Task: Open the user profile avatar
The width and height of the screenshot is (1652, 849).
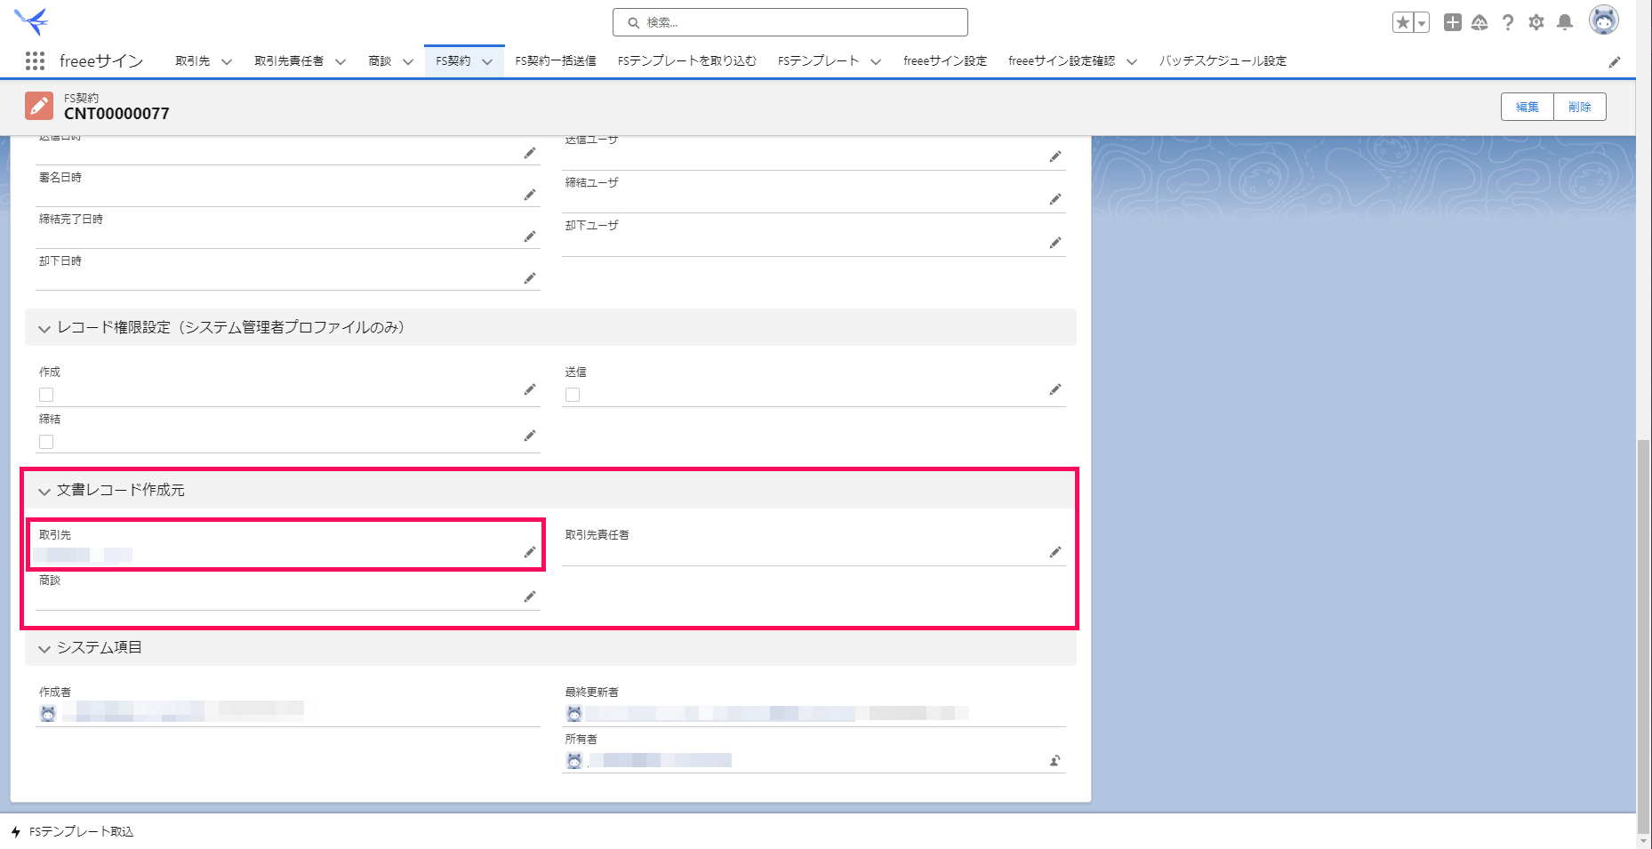Action: pos(1604,20)
